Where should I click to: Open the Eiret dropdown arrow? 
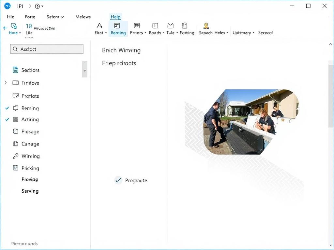[106, 33]
